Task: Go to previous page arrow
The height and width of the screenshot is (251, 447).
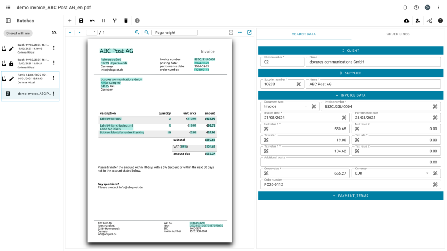Action: tap(80, 33)
